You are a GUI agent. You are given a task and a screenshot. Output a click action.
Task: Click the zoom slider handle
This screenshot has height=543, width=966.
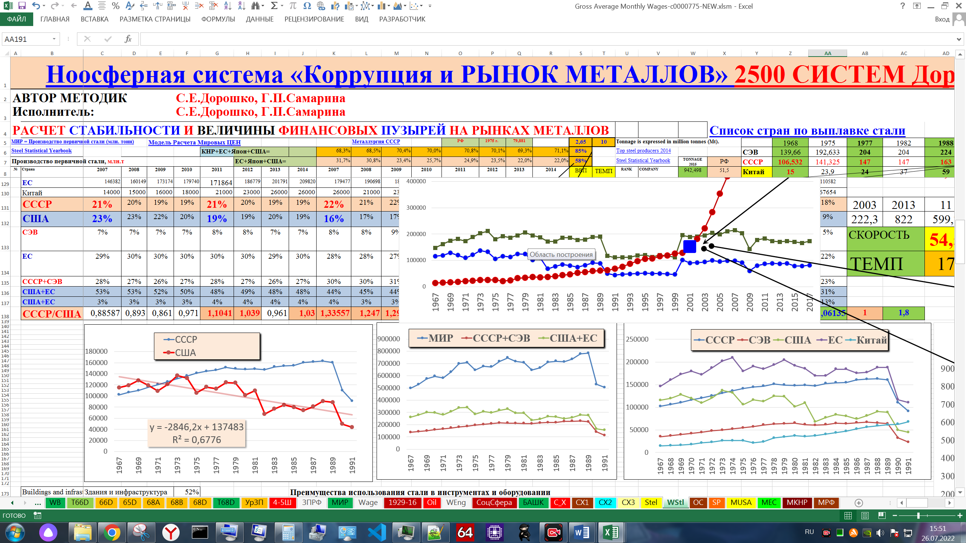[918, 515]
